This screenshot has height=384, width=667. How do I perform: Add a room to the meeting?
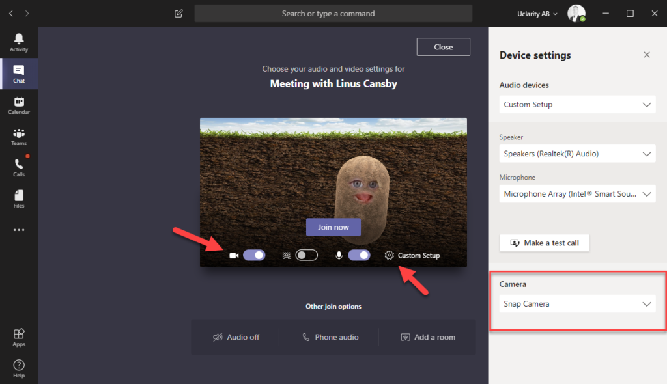coord(428,337)
